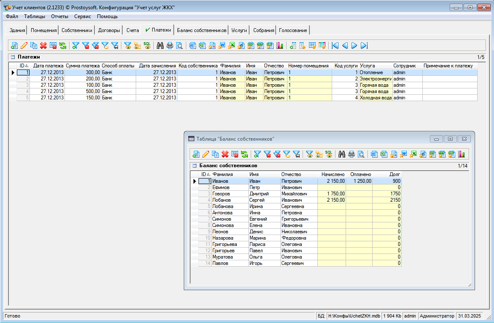Open the Отчеты menu
494x323 pixels.
(x=59, y=16)
